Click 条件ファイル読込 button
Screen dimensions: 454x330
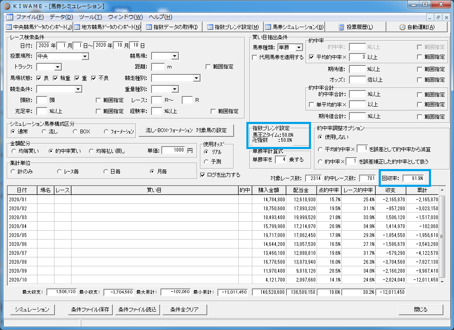[137, 310]
